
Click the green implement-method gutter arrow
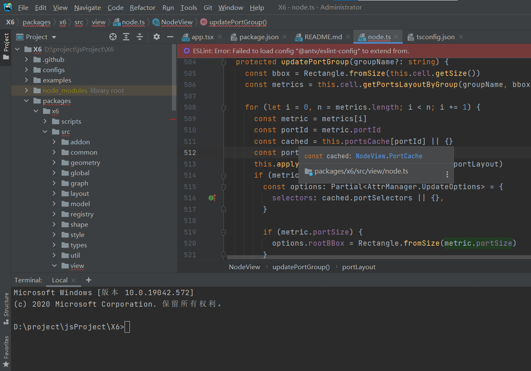pyautogui.click(x=212, y=198)
